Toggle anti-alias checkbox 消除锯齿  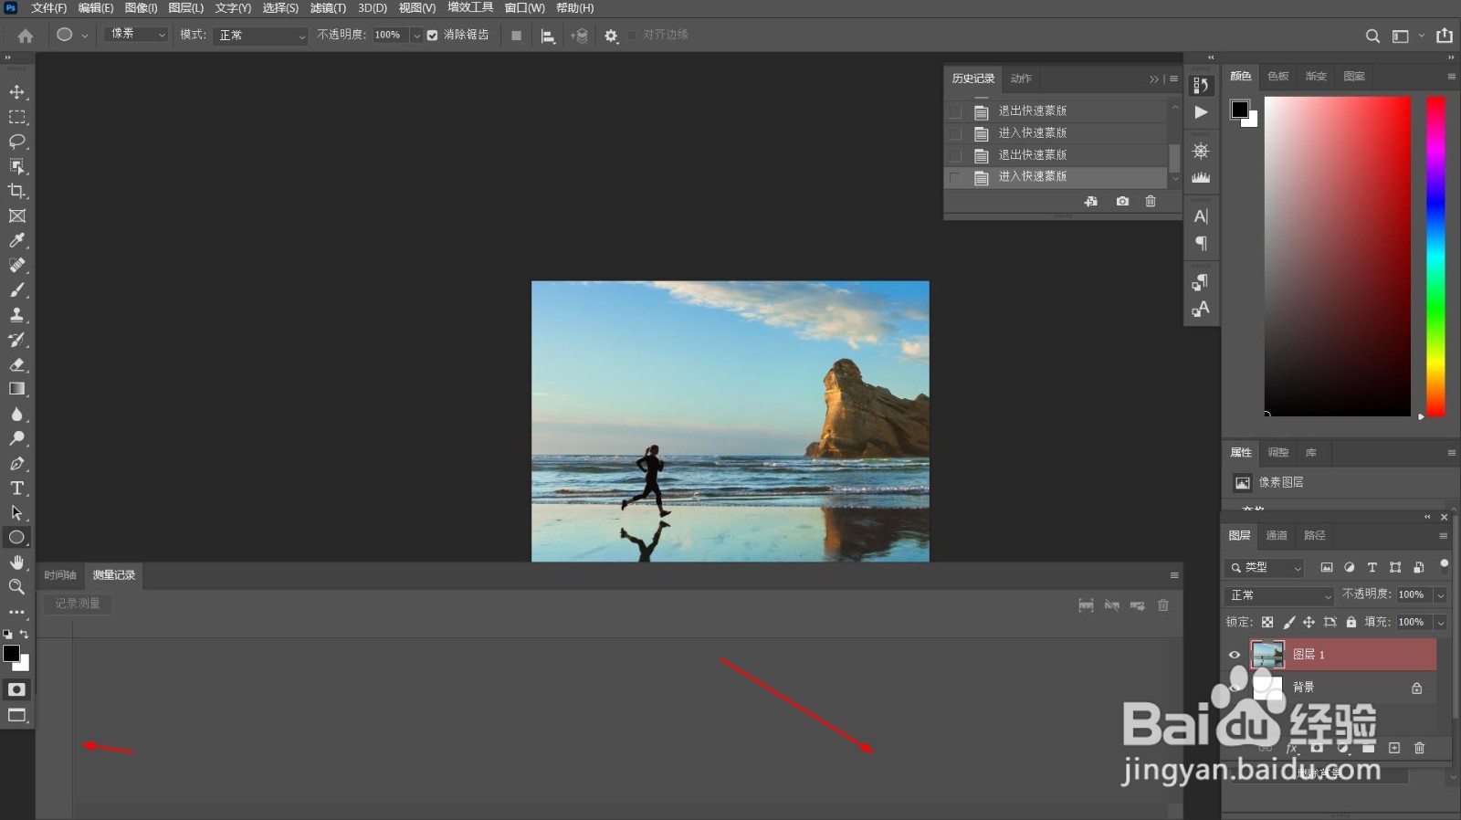433,36
